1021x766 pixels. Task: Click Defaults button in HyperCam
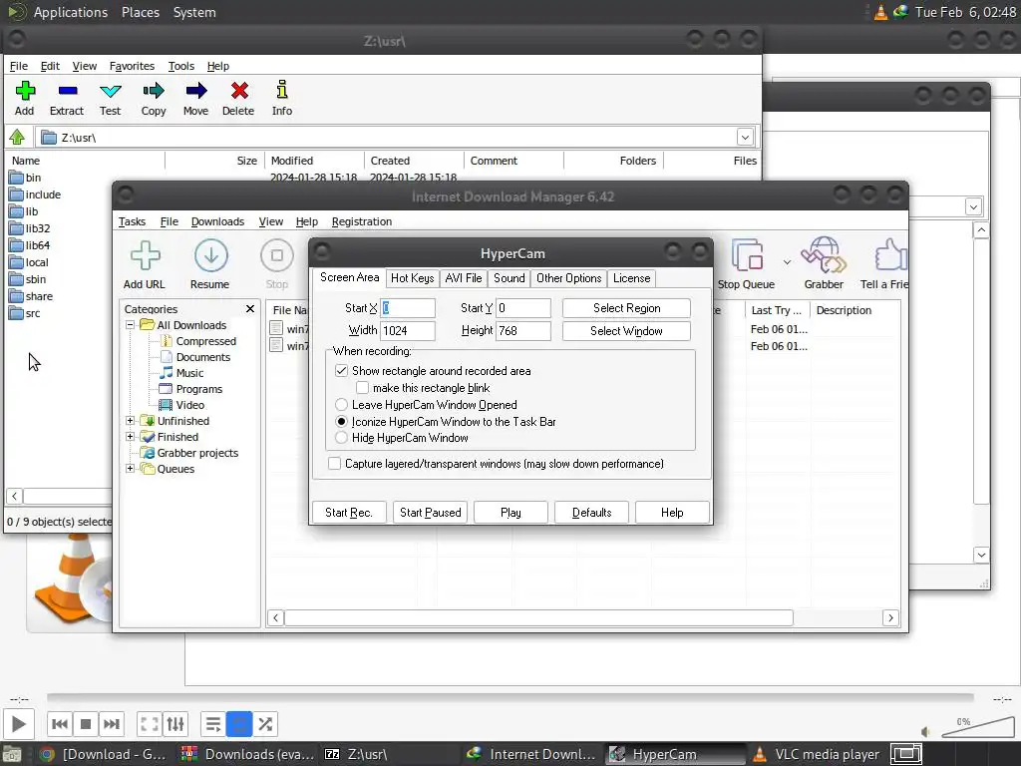pyautogui.click(x=592, y=512)
